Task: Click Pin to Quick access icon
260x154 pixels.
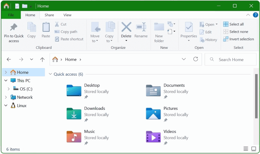Action: point(14,27)
